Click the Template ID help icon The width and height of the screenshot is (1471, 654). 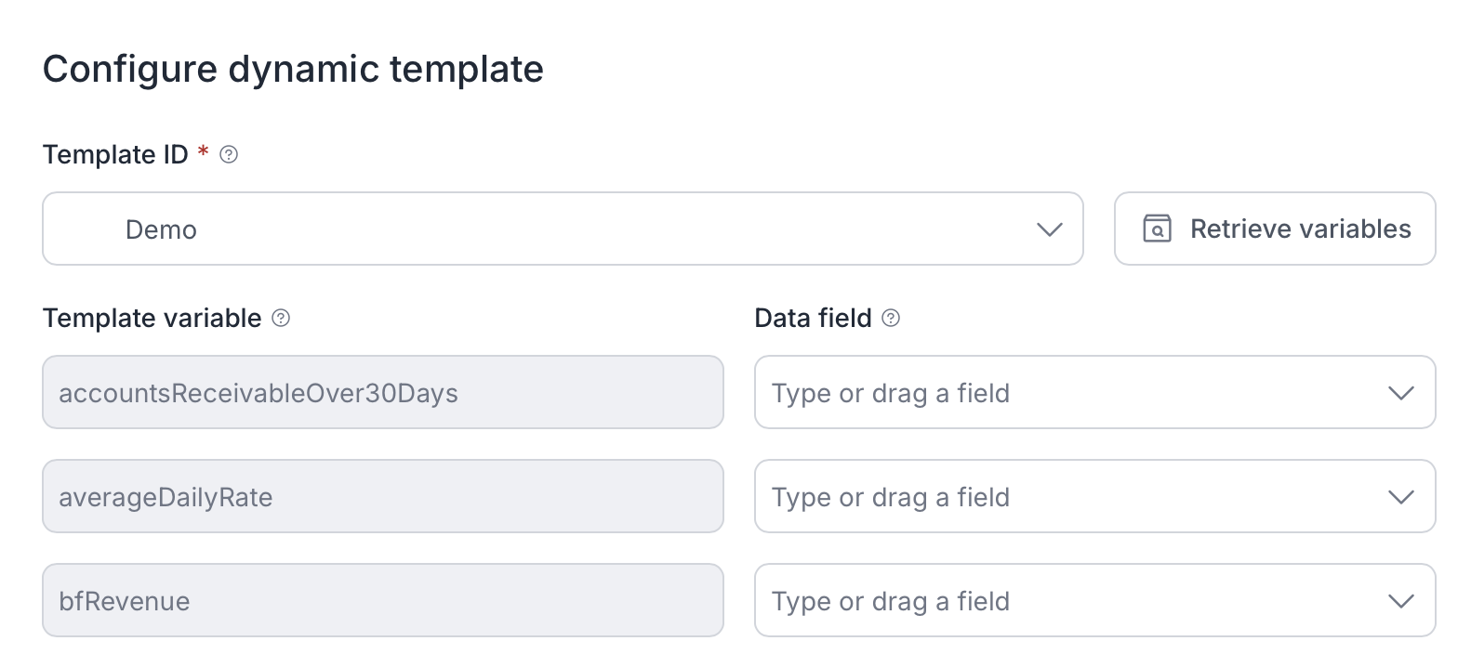click(x=229, y=155)
